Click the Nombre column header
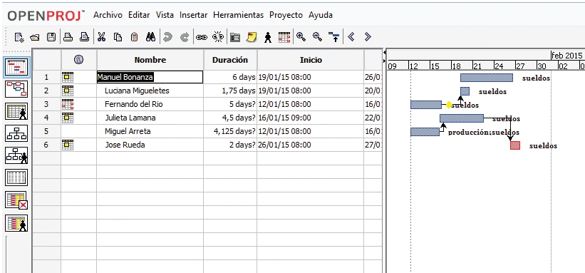 (x=150, y=60)
